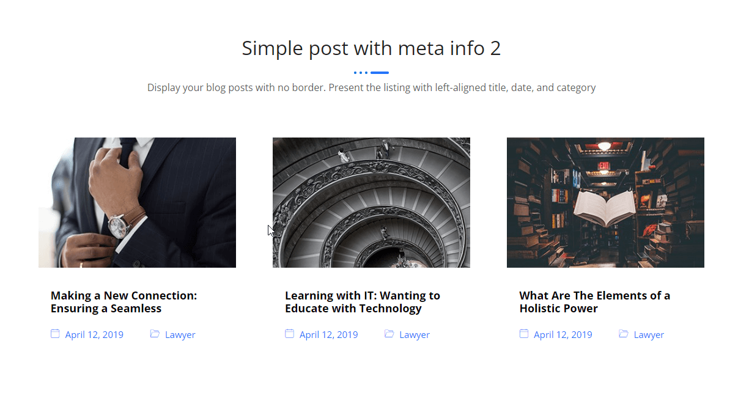
Task: Click folder icon in Holistic Power post
Action: pos(623,334)
